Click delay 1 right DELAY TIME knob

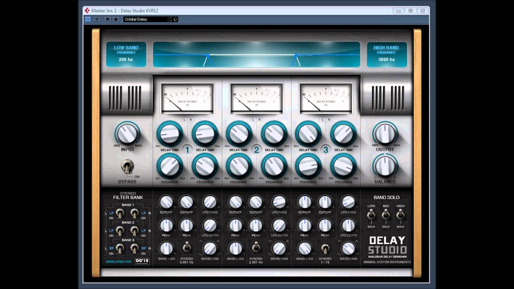click(205, 134)
